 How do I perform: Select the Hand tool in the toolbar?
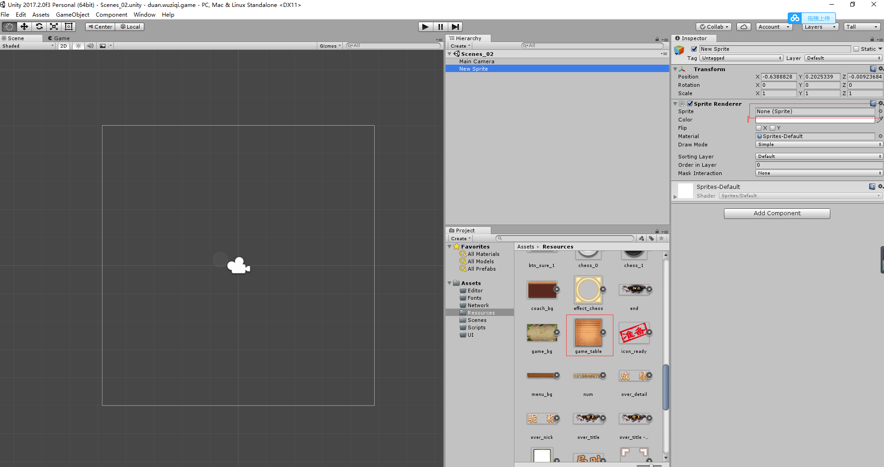tap(8, 26)
